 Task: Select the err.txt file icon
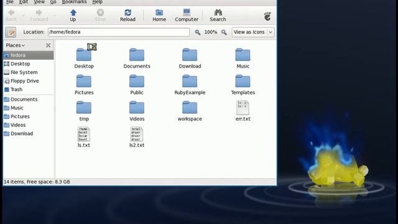pos(243,108)
